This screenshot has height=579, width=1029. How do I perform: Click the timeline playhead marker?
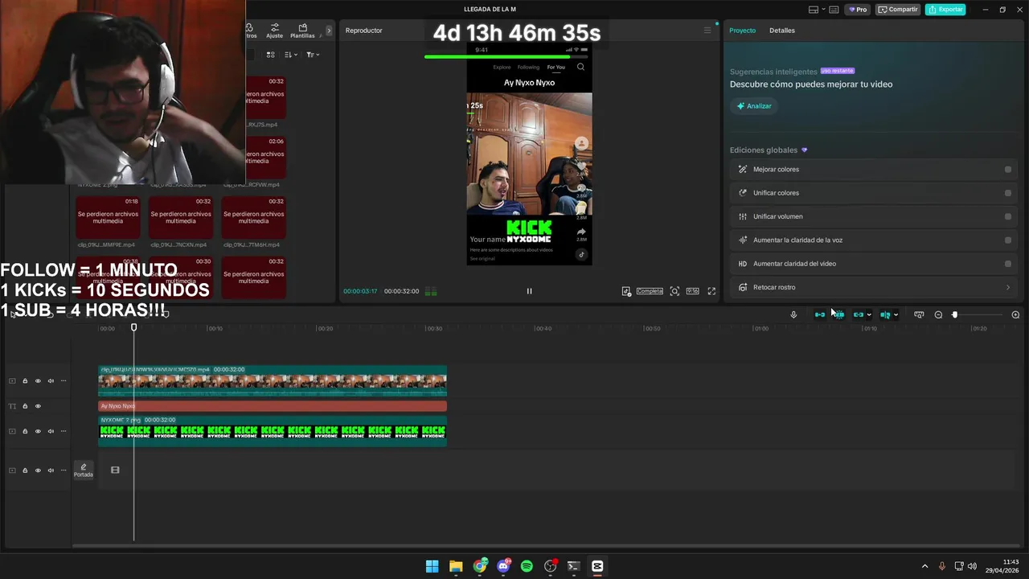[x=133, y=327]
